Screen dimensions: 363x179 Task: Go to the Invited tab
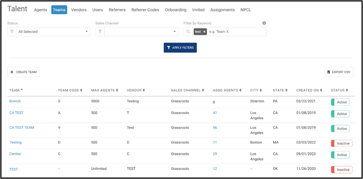point(198,10)
